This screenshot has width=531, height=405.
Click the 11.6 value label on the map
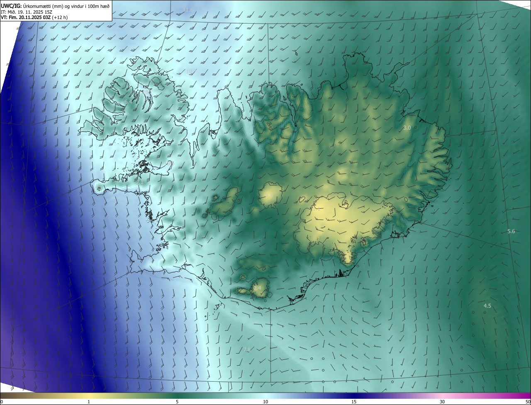pyautogui.click(x=188, y=10)
